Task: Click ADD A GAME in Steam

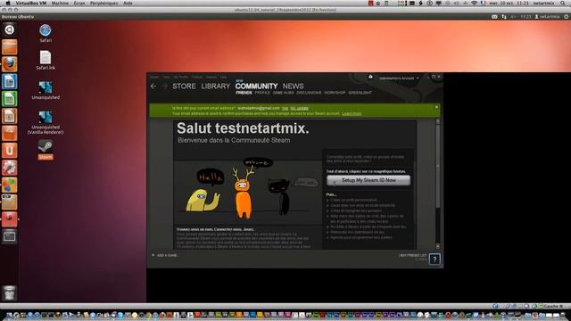Action: [164, 256]
